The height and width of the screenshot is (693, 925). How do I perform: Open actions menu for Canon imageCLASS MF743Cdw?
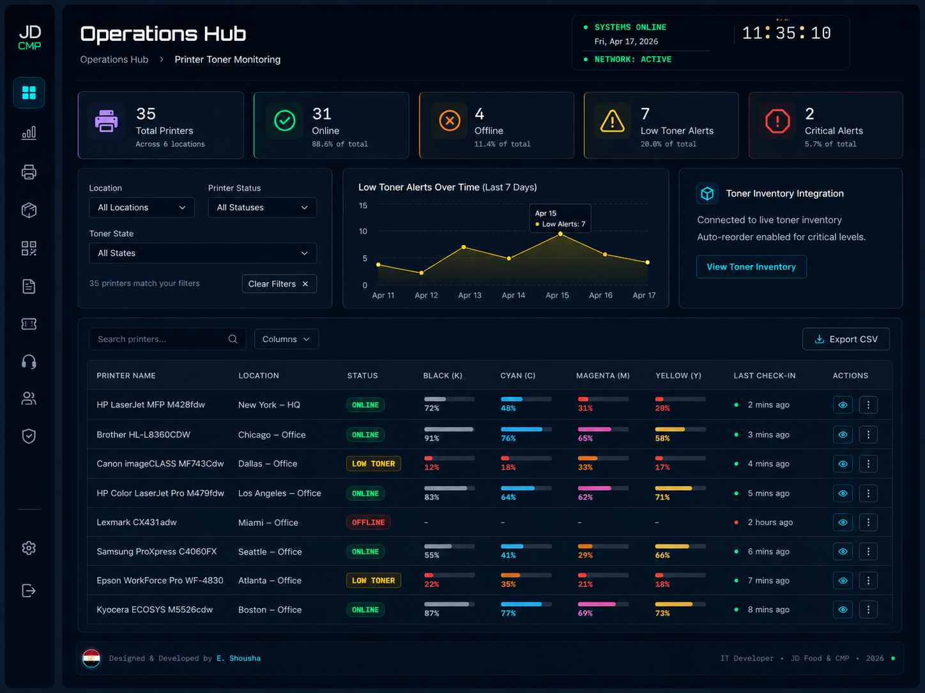(868, 464)
